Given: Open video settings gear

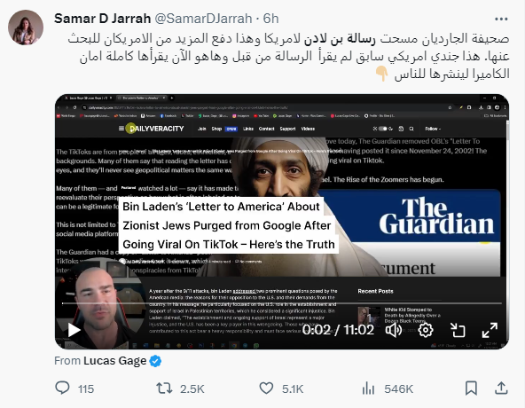Looking at the screenshot, I should coord(426,330).
